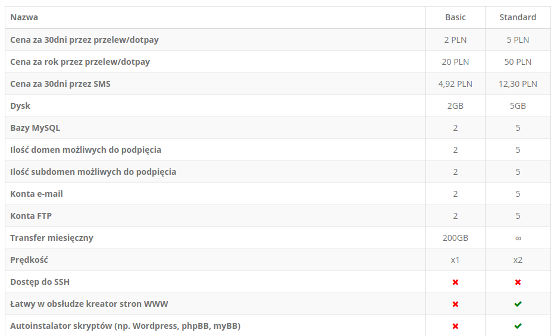Click the infinity symbol for Standard transfer
Screen dimensions: 551x336
518,238
